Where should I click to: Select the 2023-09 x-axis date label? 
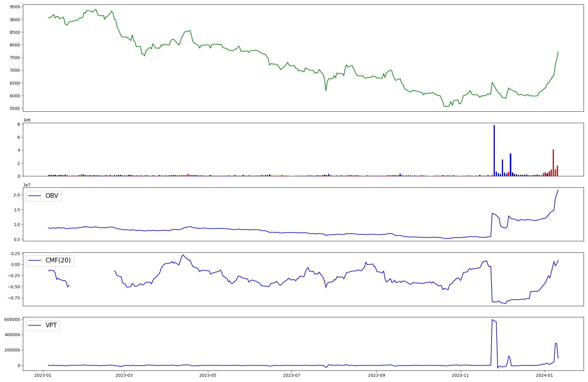pos(377,375)
